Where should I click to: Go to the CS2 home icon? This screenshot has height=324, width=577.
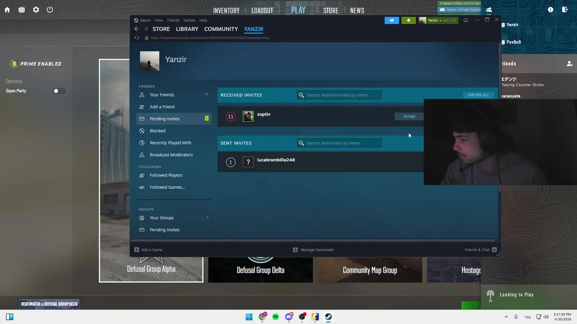[x=7, y=9]
